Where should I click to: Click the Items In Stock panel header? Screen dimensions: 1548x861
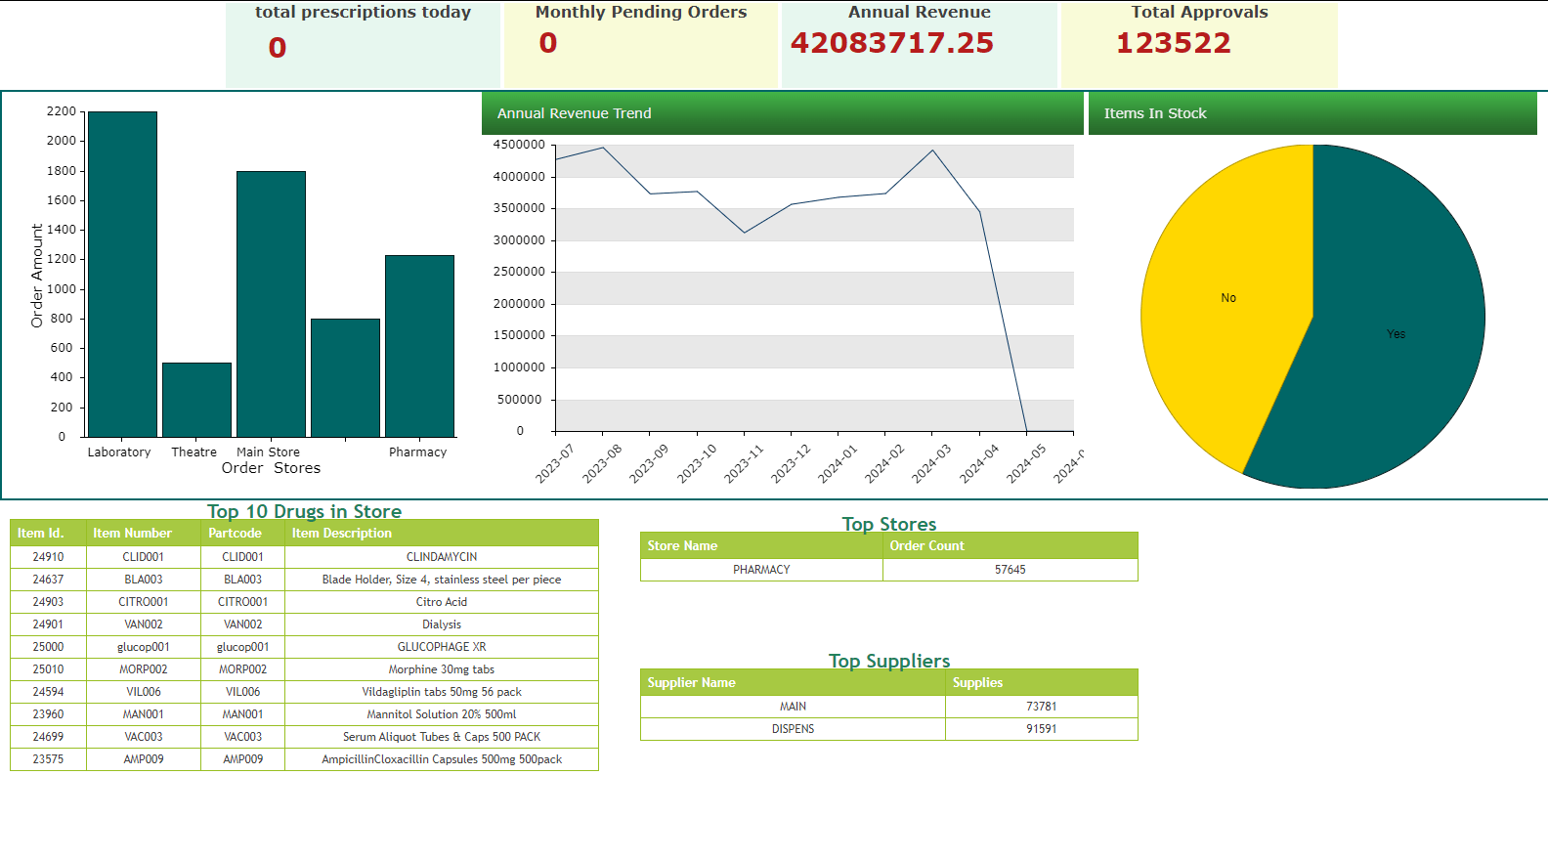(1311, 113)
